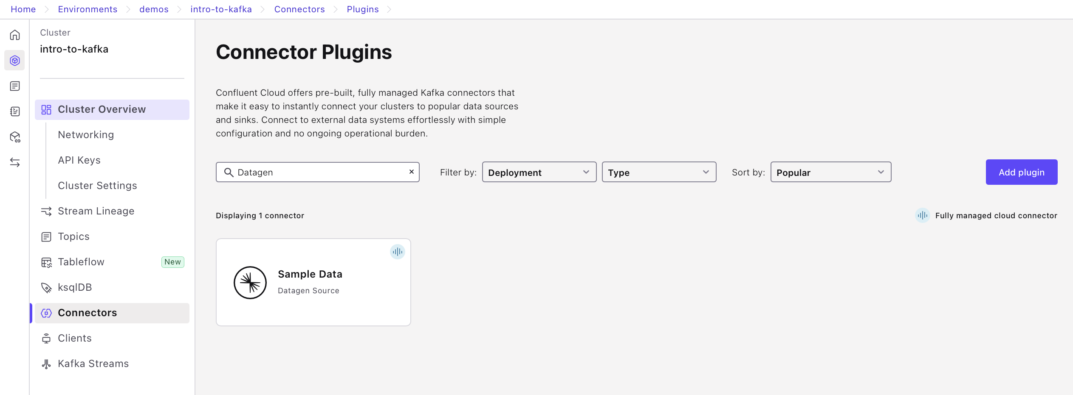The height and width of the screenshot is (395, 1073).
Task: Go to Home breadcrumb
Action: 23,9
